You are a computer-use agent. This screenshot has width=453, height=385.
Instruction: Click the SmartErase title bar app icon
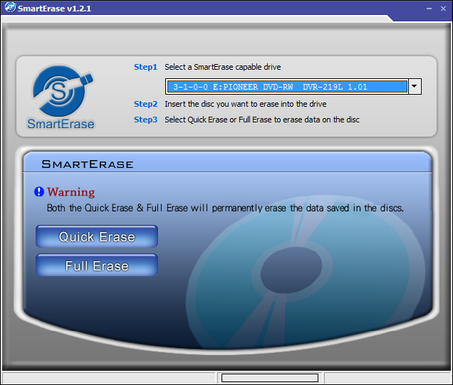(10, 8)
